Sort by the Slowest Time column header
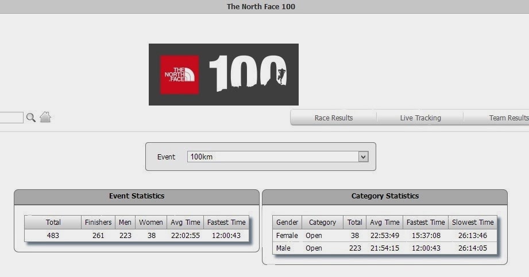 (x=473, y=223)
